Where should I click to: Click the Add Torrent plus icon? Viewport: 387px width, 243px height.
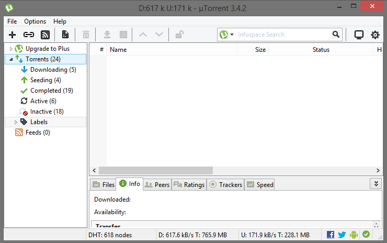tap(12, 35)
